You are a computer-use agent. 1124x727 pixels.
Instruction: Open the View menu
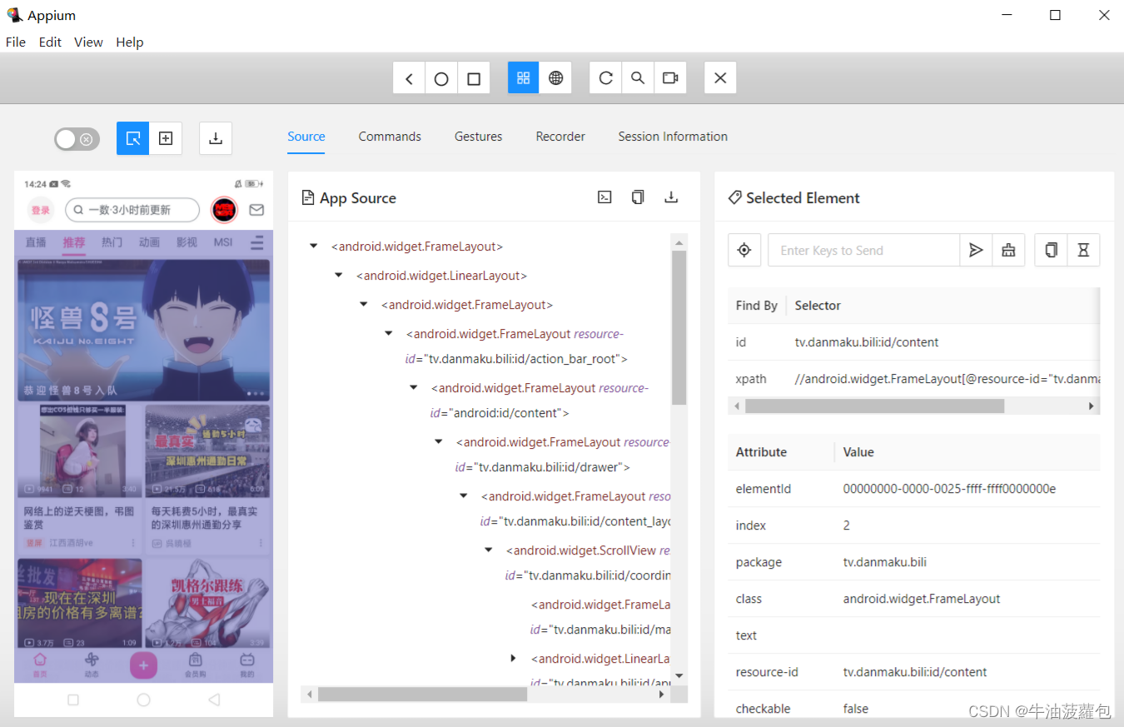pos(88,42)
